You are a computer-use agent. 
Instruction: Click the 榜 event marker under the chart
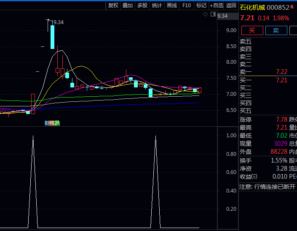[52, 123]
